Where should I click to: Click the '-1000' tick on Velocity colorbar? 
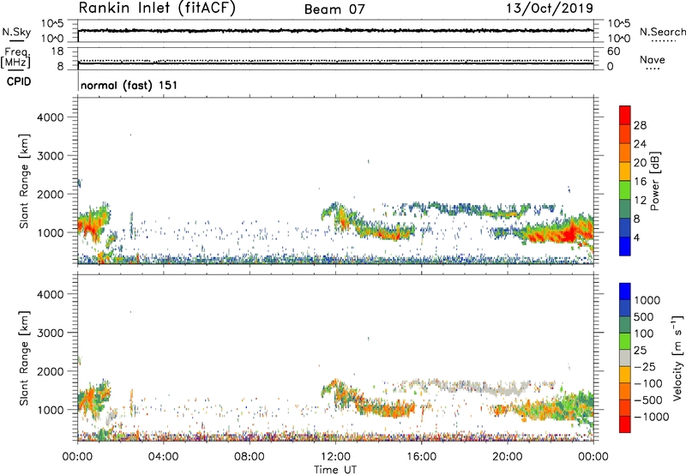click(652, 417)
